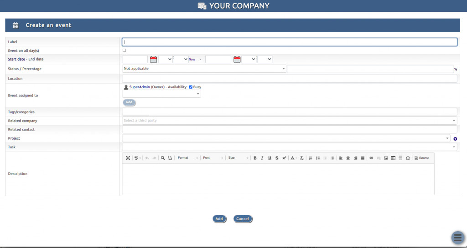This screenshot has height=248, width=467.
Task: Click the YOUR COMPANY header title
Action: [x=239, y=5]
